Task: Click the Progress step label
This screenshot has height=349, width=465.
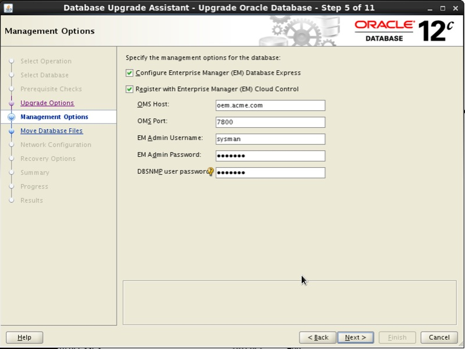Action: (x=34, y=186)
